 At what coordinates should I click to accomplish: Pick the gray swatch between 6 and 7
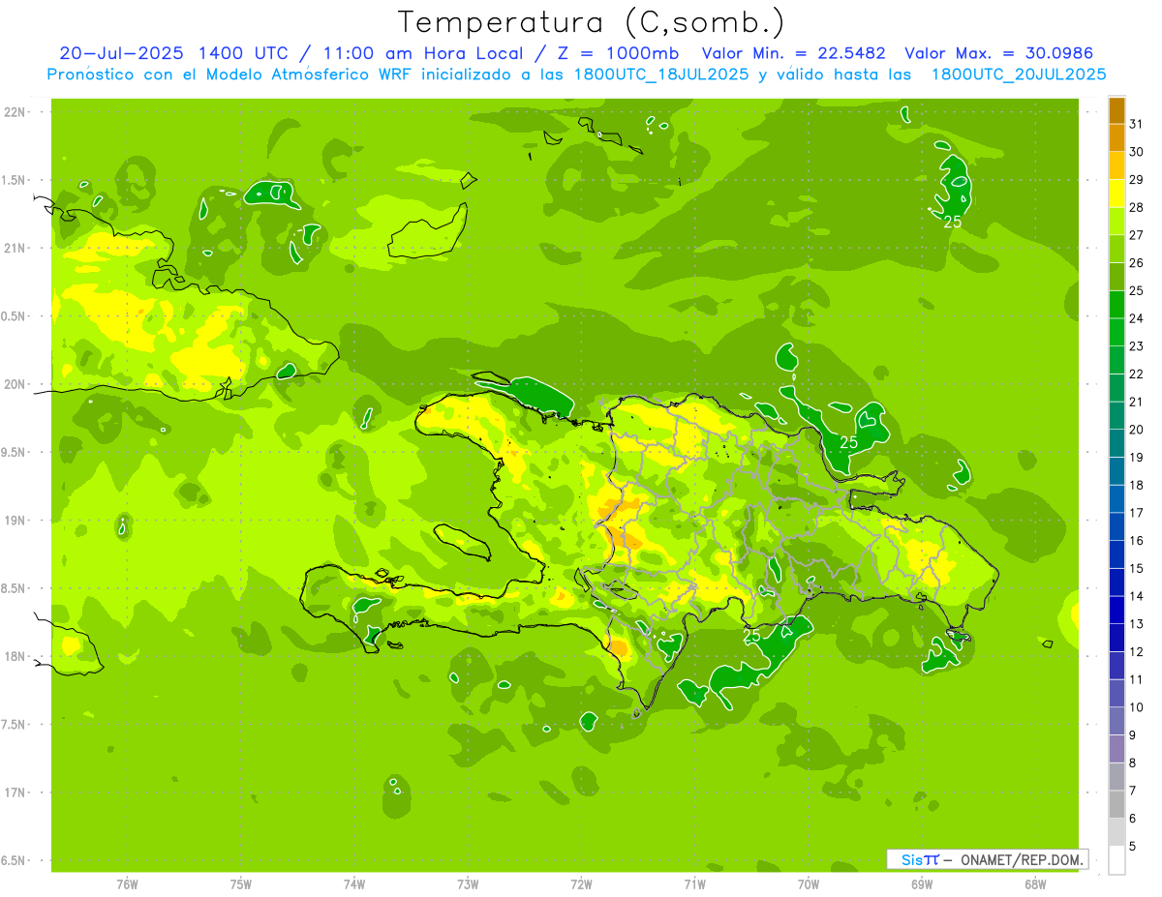(x=1116, y=804)
